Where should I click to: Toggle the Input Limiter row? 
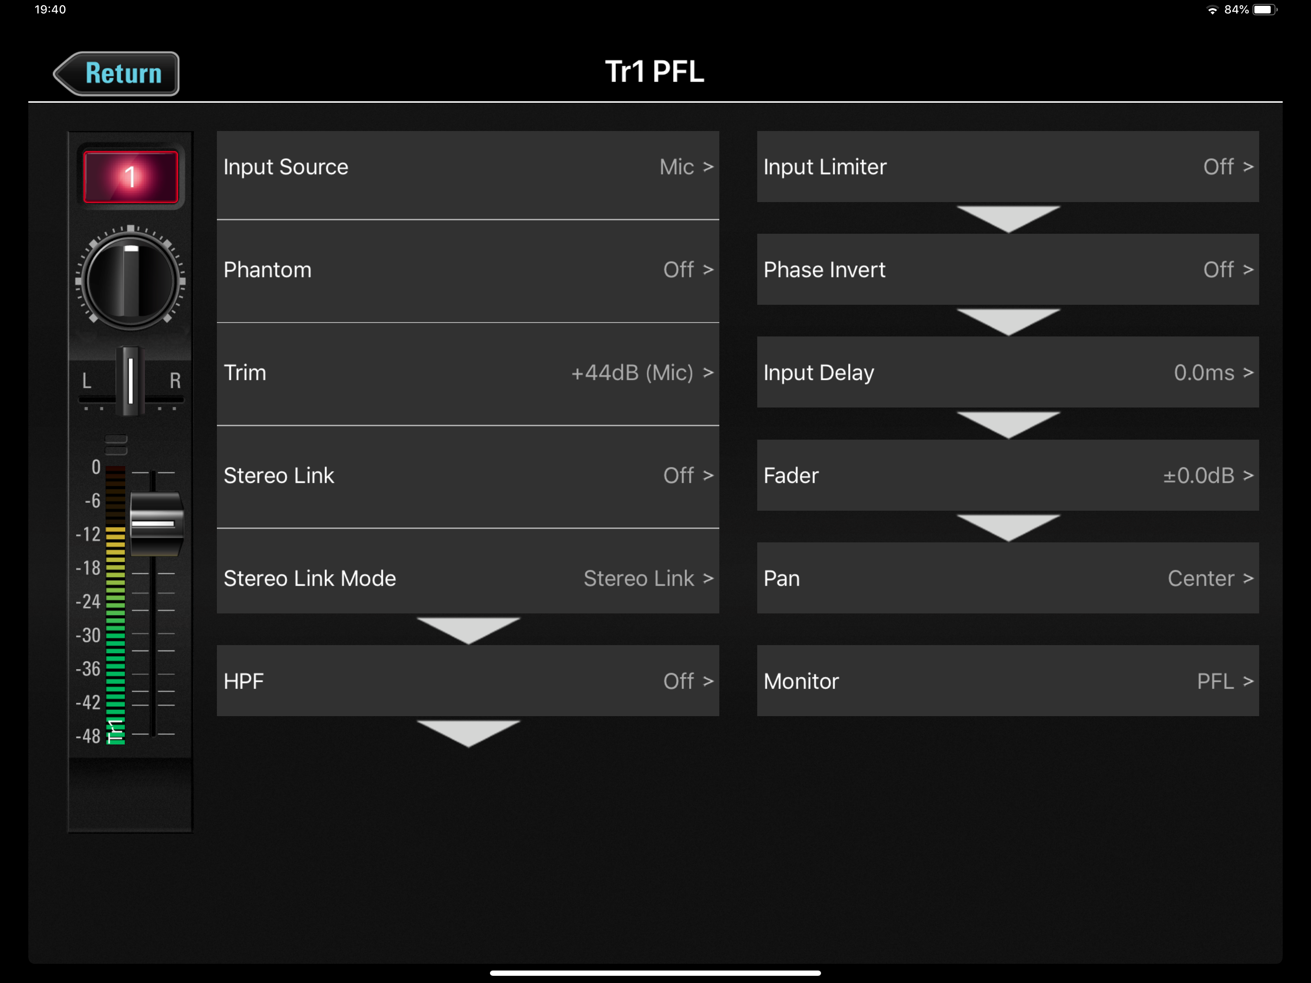(x=1008, y=167)
